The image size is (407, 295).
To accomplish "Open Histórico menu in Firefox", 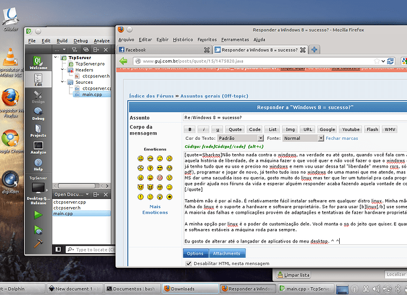I will 183,40.
